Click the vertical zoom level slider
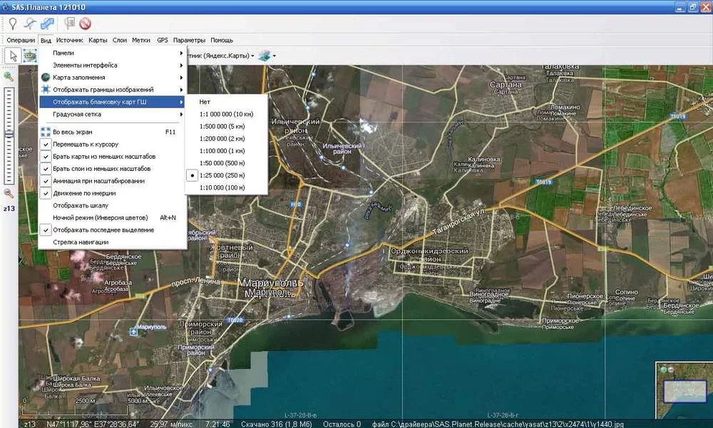713x428 pixels. 9,135
